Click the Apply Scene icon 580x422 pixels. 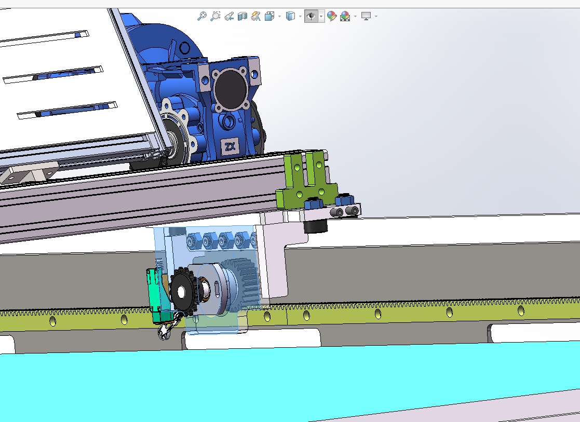(345, 16)
